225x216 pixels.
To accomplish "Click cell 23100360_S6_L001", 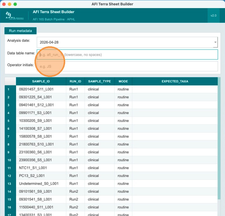I will tap(41, 152).
